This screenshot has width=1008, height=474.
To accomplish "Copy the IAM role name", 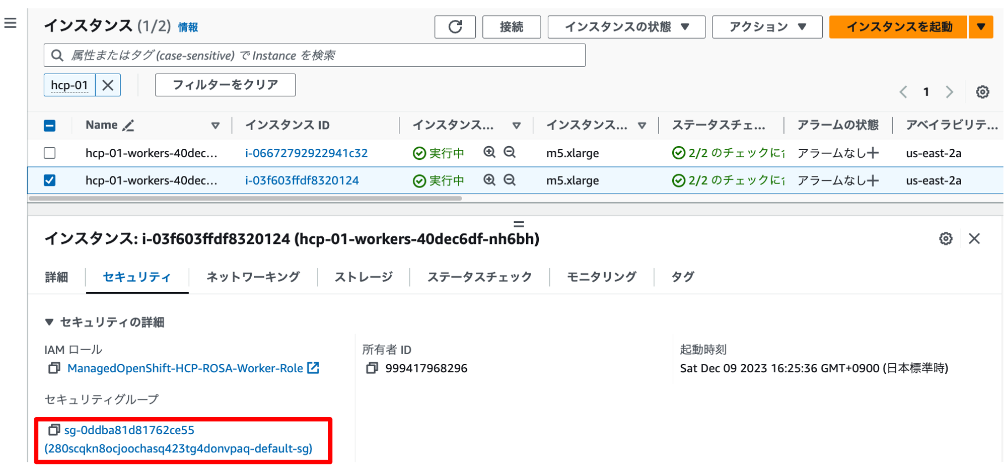I will pyautogui.click(x=54, y=368).
